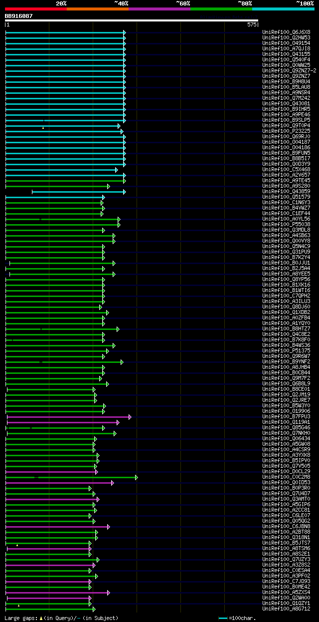Viewport: 319px width, 622px height.
Task: Click the UniRef100_A8TSM6 entry
Action: [286, 548]
